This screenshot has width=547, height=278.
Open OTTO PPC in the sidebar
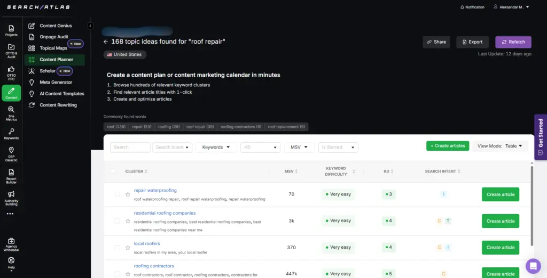pos(11,73)
